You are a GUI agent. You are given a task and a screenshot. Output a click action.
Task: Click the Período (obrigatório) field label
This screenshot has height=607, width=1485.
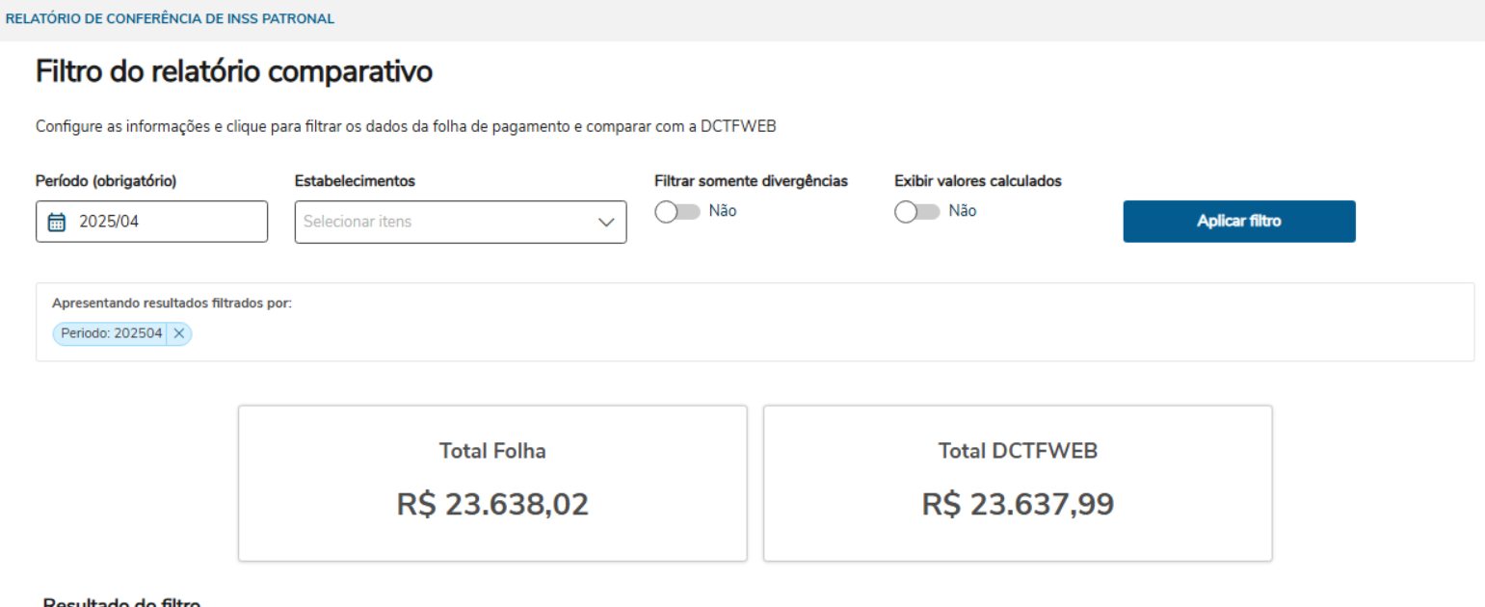pyautogui.click(x=106, y=181)
